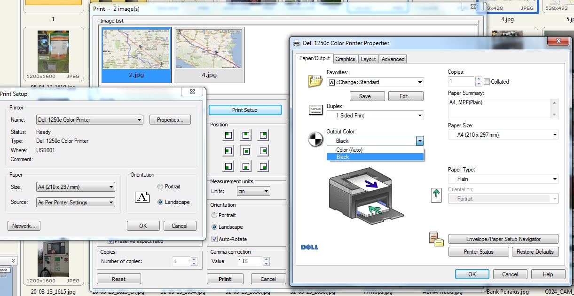Increase the Copies spinner in printer properties

(479, 79)
